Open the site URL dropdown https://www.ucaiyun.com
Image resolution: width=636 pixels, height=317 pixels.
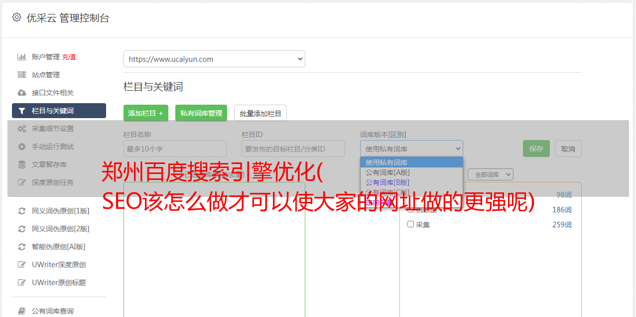click(x=214, y=59)
